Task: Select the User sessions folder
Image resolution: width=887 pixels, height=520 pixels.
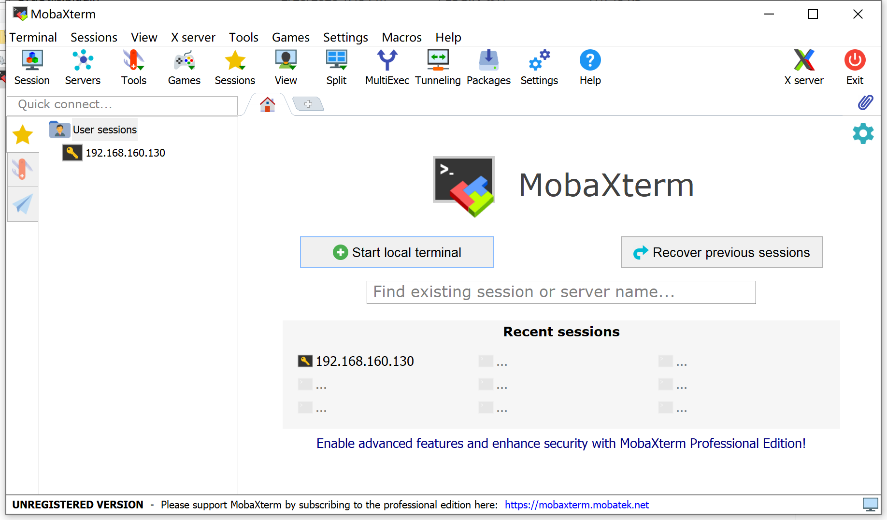Action: (x=93, y=130)
